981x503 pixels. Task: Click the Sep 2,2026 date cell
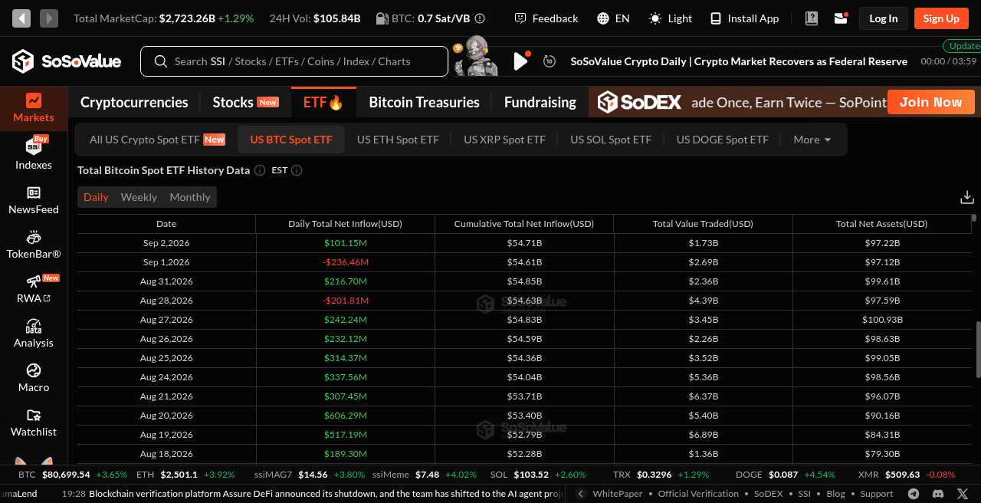(166, 243)
